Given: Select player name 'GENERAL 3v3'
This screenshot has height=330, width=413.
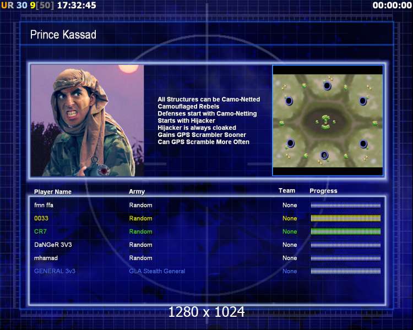Looking at the screenshot, I should (55, 271).
